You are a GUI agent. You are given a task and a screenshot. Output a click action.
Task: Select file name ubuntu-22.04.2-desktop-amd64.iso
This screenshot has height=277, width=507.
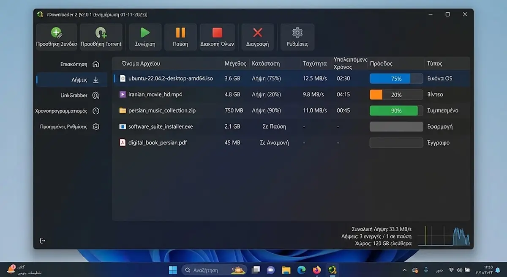(x=171, y=78)
